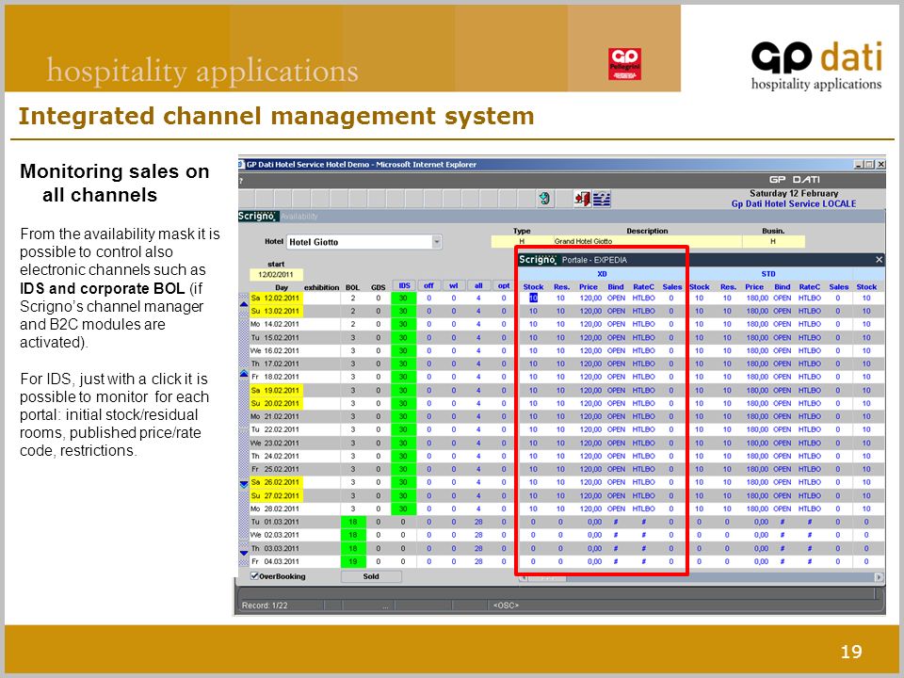This screenshot has width=904, height=678.
Task: Select the Tu 01.03.2011 day row
Action: [x=276, y=522]
